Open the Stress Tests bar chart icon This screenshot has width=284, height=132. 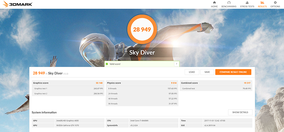pos(247,3)
